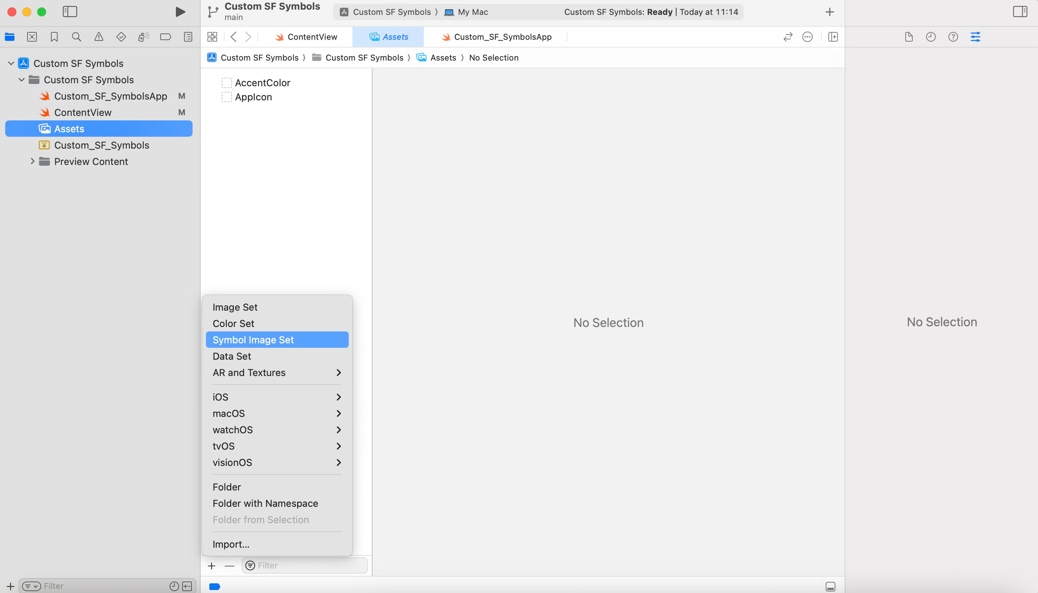The height and width of the screenshot is (593, 1038).
Task: Click the Assets breadcrumb in jump bar
Action: [436, 58]
